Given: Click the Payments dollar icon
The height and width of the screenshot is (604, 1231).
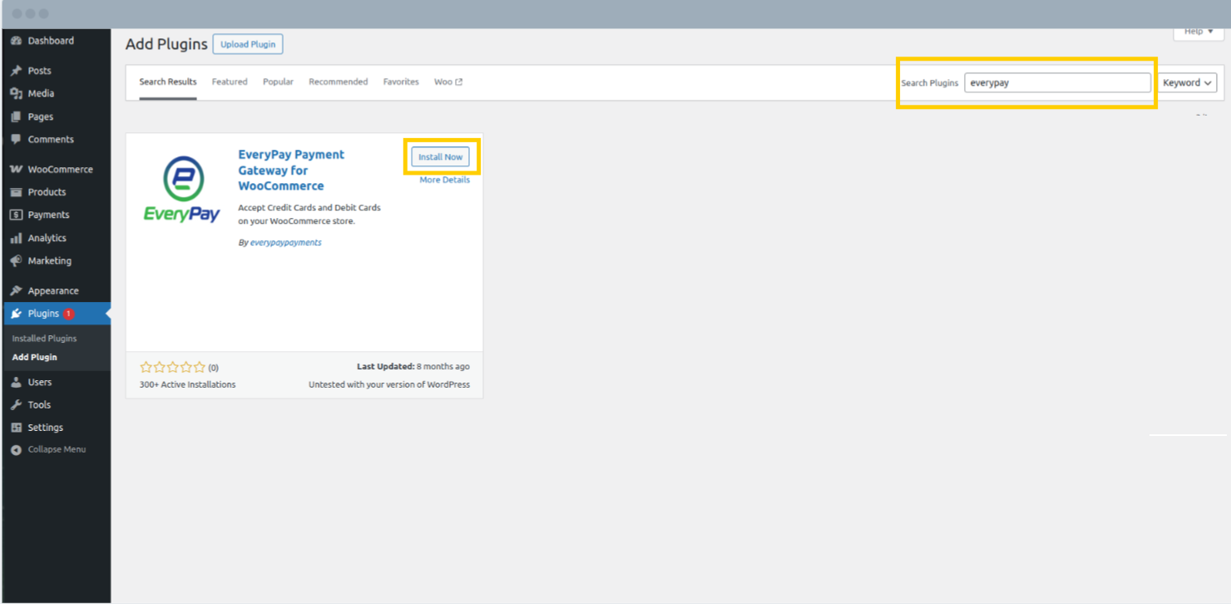Looking at the screenshot, I should [x=16, y=215].
